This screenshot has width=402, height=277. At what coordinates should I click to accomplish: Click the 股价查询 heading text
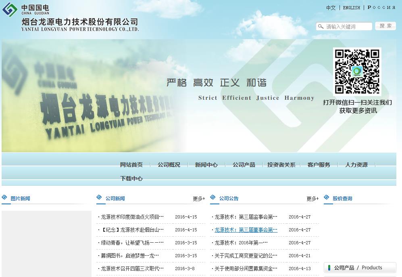(342, 198)
